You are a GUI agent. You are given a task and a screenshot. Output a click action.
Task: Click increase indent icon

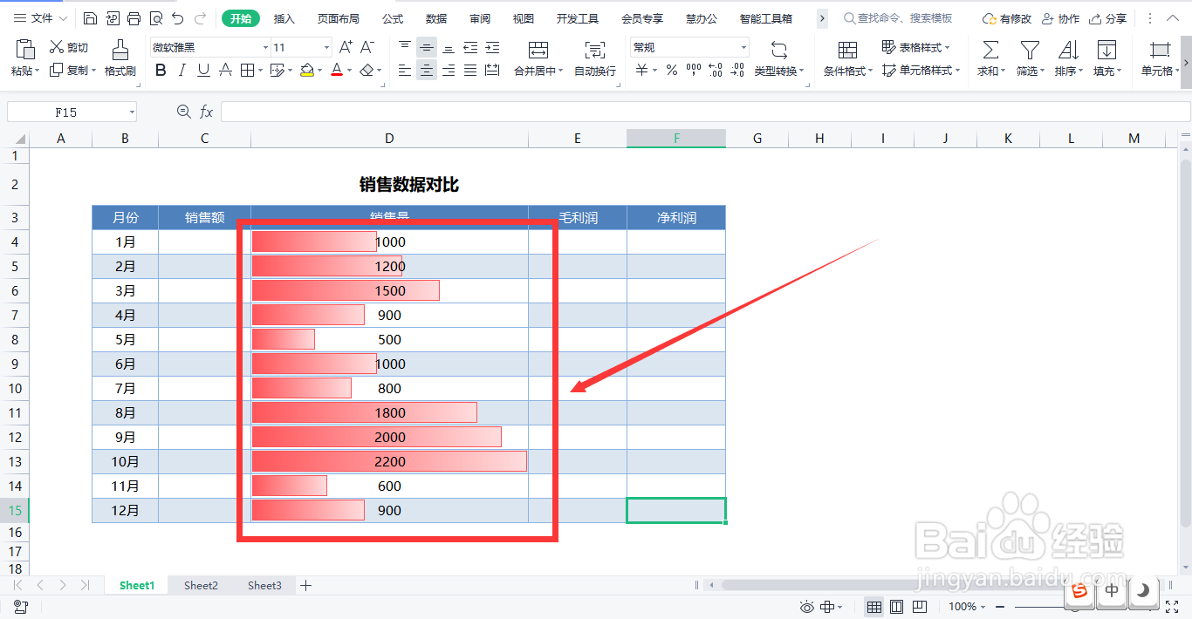492,47
